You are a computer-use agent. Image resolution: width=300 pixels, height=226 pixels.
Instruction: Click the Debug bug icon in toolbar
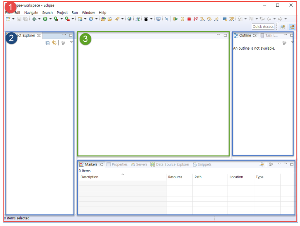(x=34, y=19)
